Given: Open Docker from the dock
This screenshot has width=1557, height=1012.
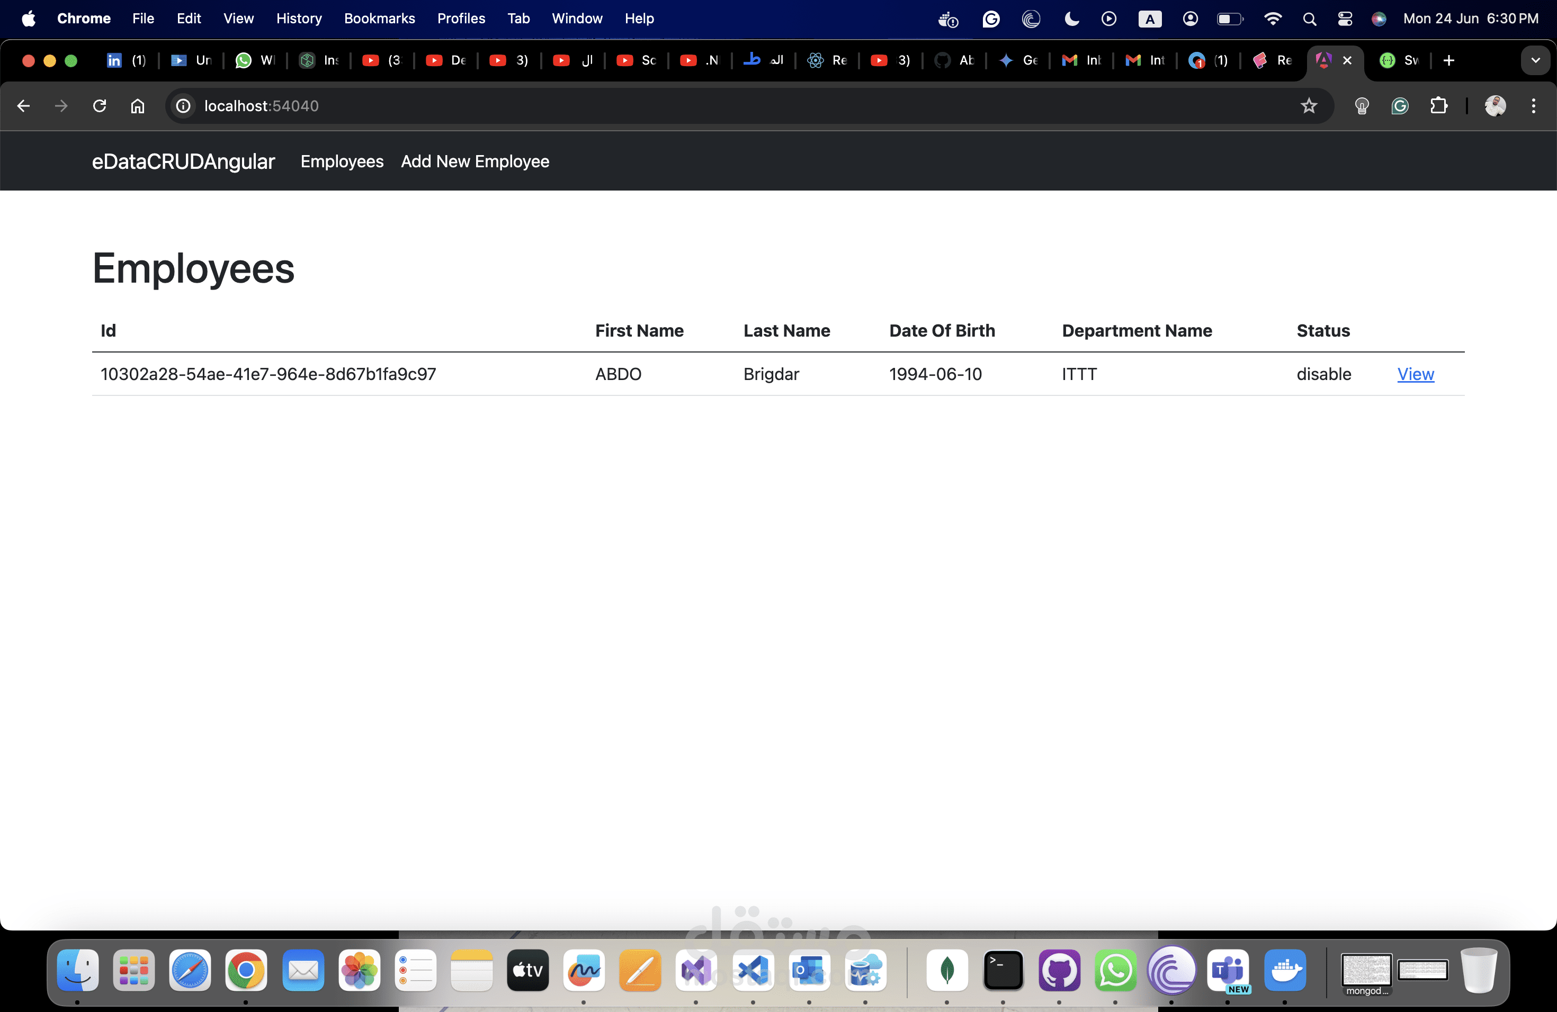Looking at the screenshot, I should [1284, 970].
